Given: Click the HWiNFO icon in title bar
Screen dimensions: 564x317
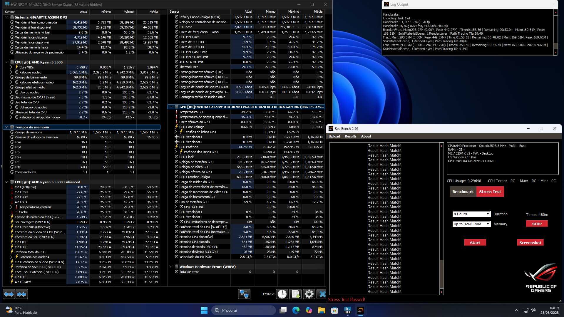Looking at the screenshot, I should coord(7,4).
